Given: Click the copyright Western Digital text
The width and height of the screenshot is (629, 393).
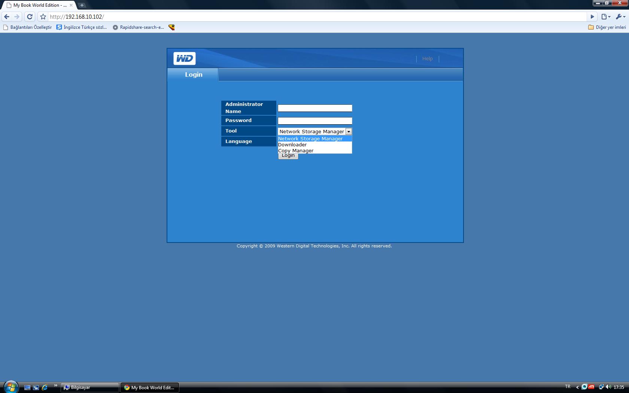Looking at the screenshot, I should pos(314,246).
